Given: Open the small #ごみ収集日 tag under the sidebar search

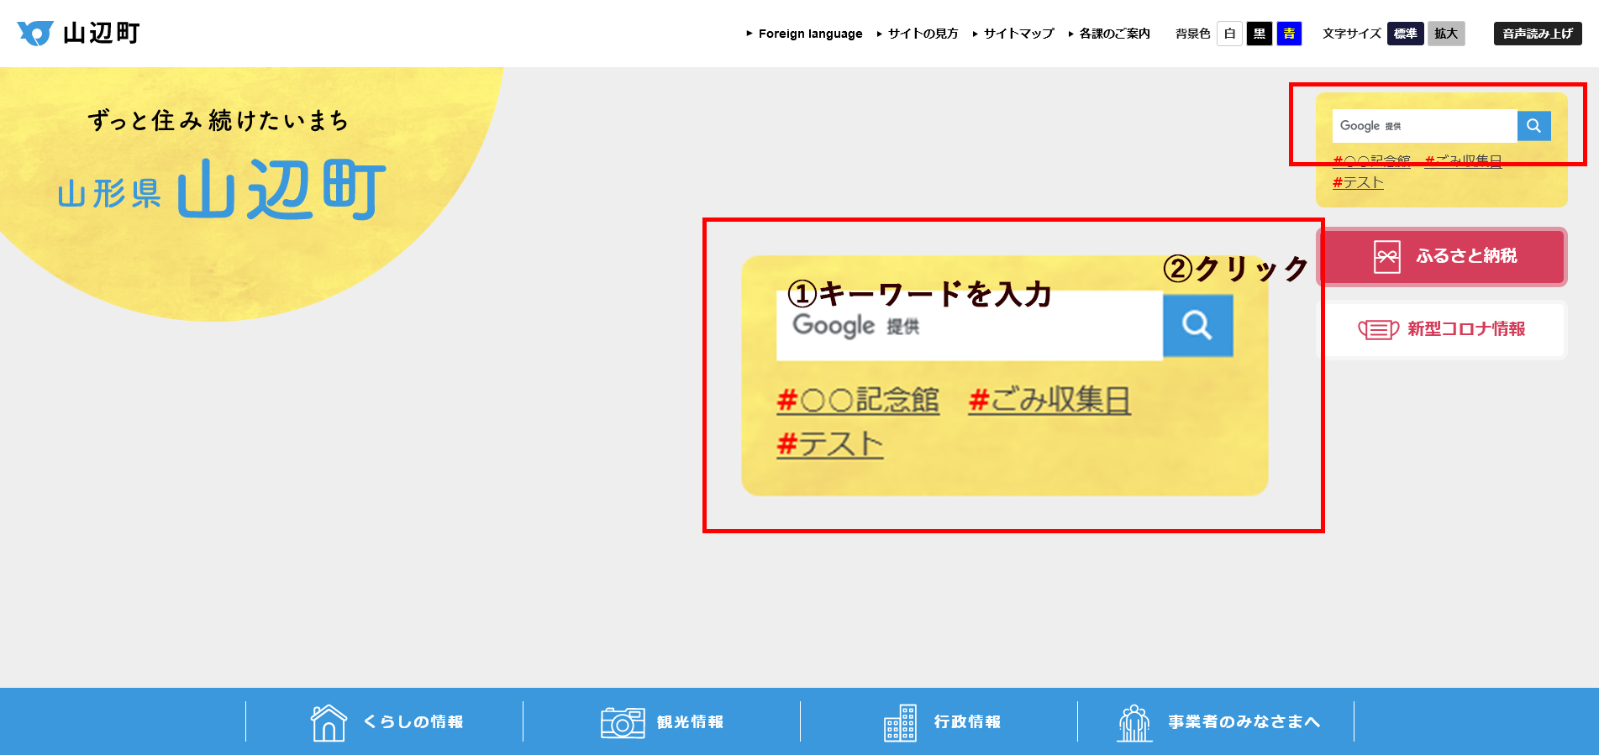Looking at the screenshot, I should [1463, 160].
